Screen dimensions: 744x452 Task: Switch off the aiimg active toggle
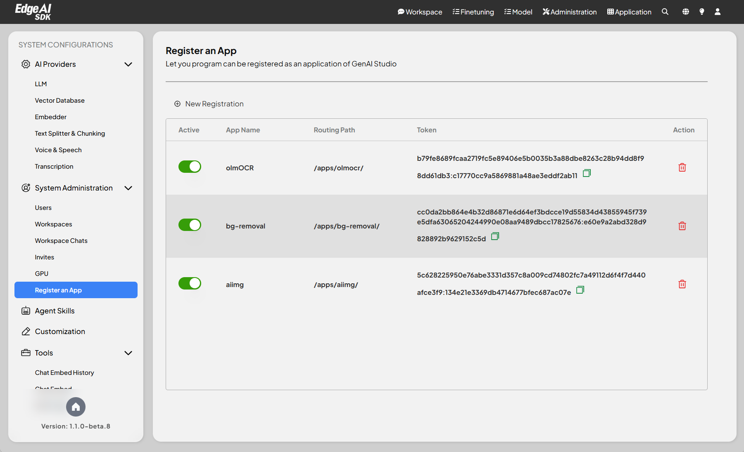[x=190, y=283]
